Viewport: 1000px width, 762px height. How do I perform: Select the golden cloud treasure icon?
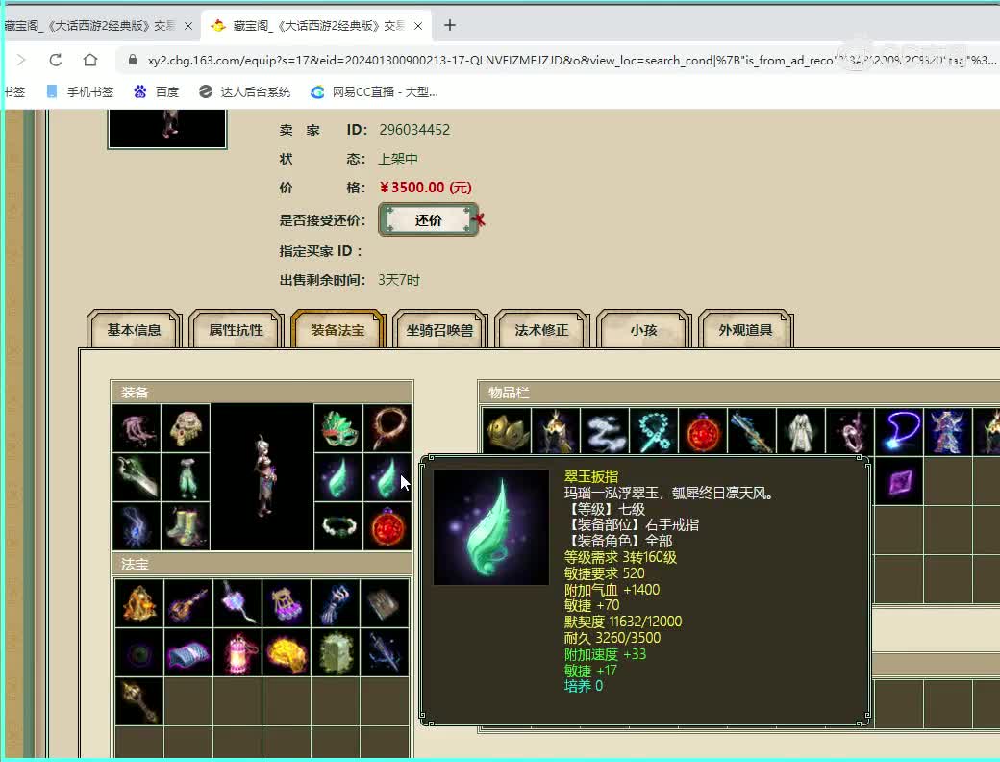[287, 653]
